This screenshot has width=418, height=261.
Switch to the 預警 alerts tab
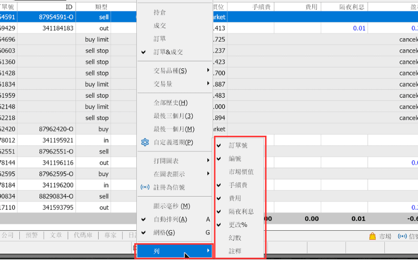31,235
